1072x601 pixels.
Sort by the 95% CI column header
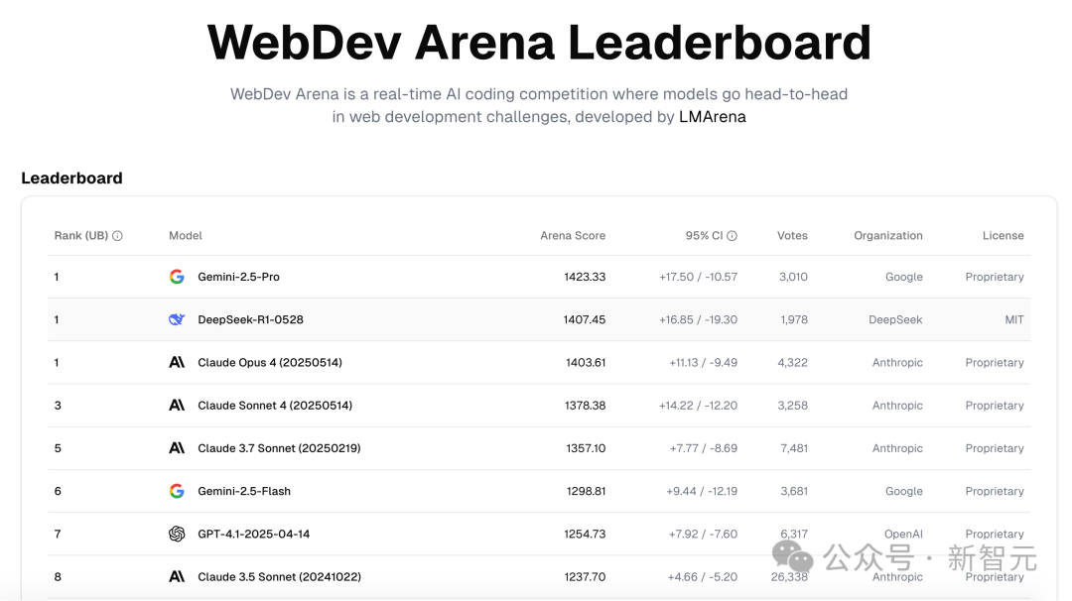(704, 236)
